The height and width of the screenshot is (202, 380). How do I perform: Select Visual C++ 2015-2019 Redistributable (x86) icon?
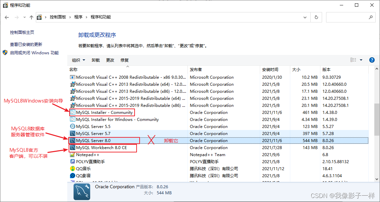(x=72, y=106)
